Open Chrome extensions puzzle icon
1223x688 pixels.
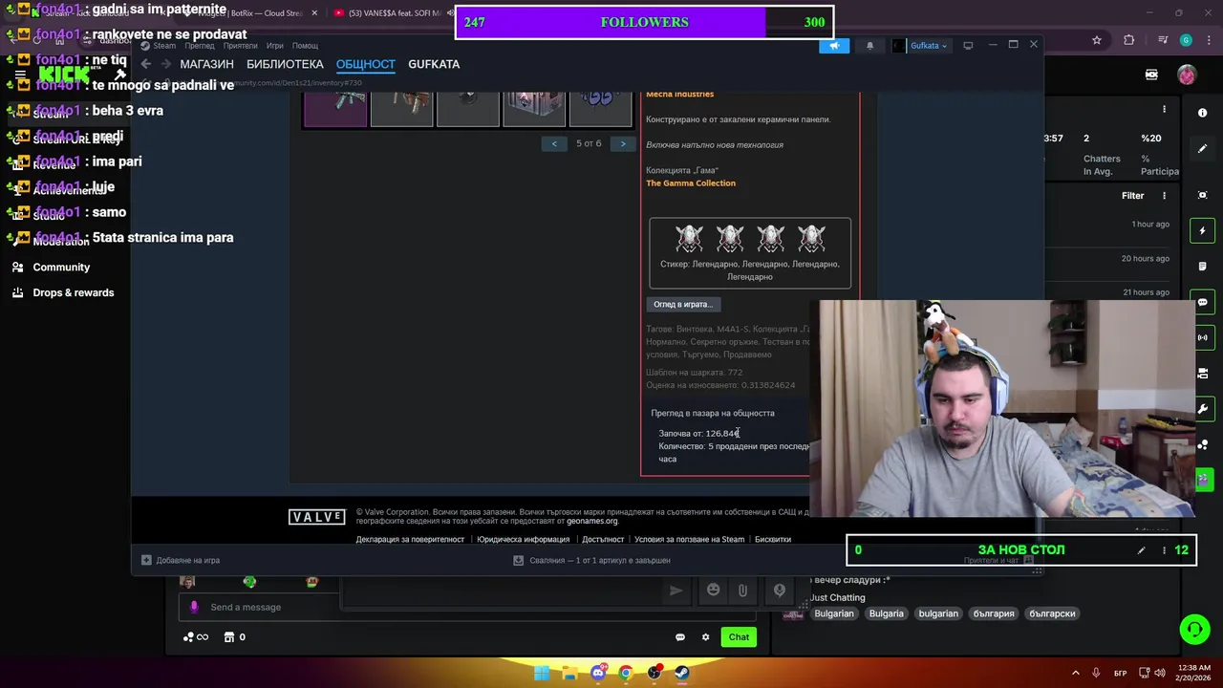tap(1128, 40)
